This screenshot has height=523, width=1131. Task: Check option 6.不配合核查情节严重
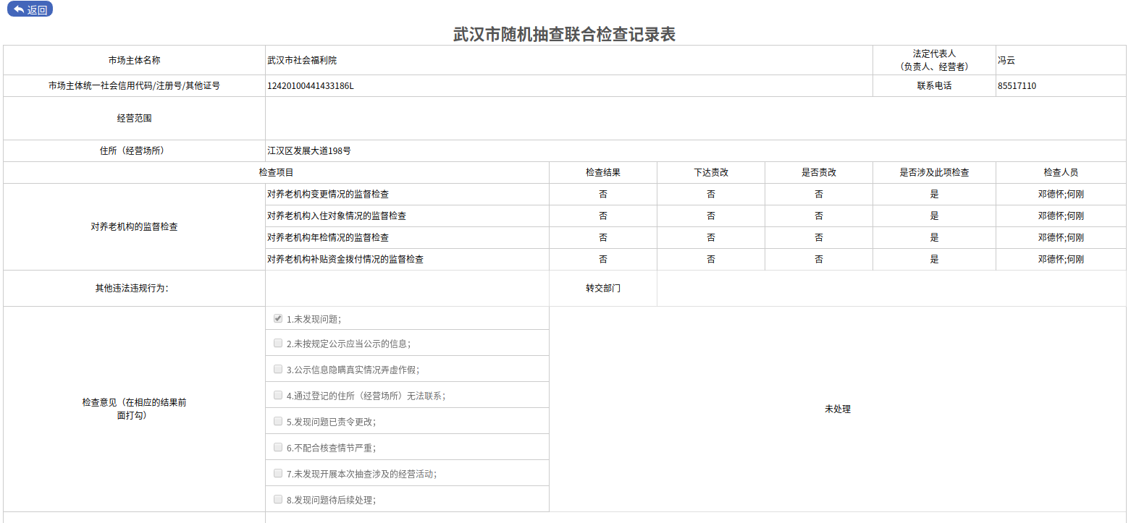[x=278, y=446]
